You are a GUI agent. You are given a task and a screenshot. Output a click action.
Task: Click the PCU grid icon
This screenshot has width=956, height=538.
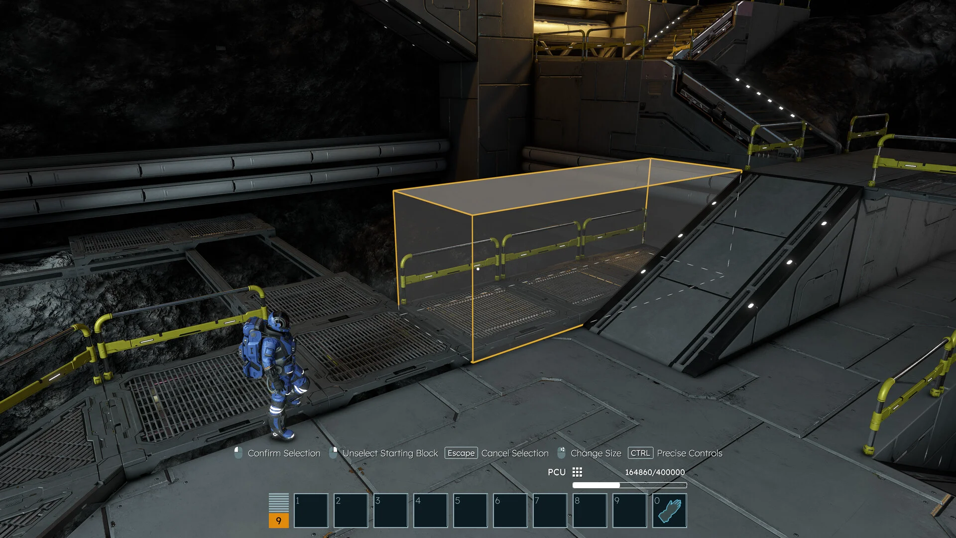point(577,472)
